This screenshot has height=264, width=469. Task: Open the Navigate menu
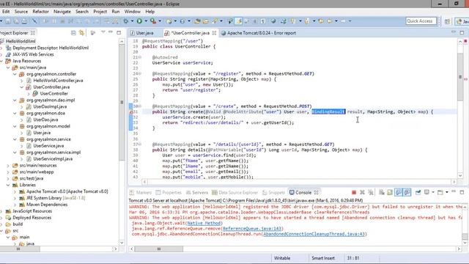click(x=62, y=12)
